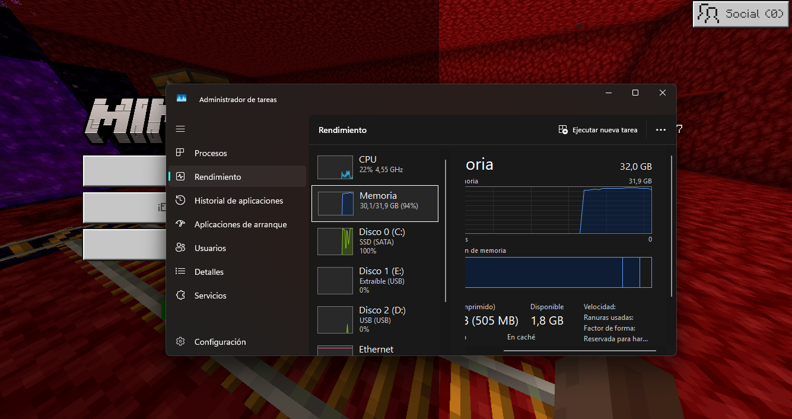Go to Historial de aplicaciones
This screenshot has height=419, width=792.
coord(237,201)
